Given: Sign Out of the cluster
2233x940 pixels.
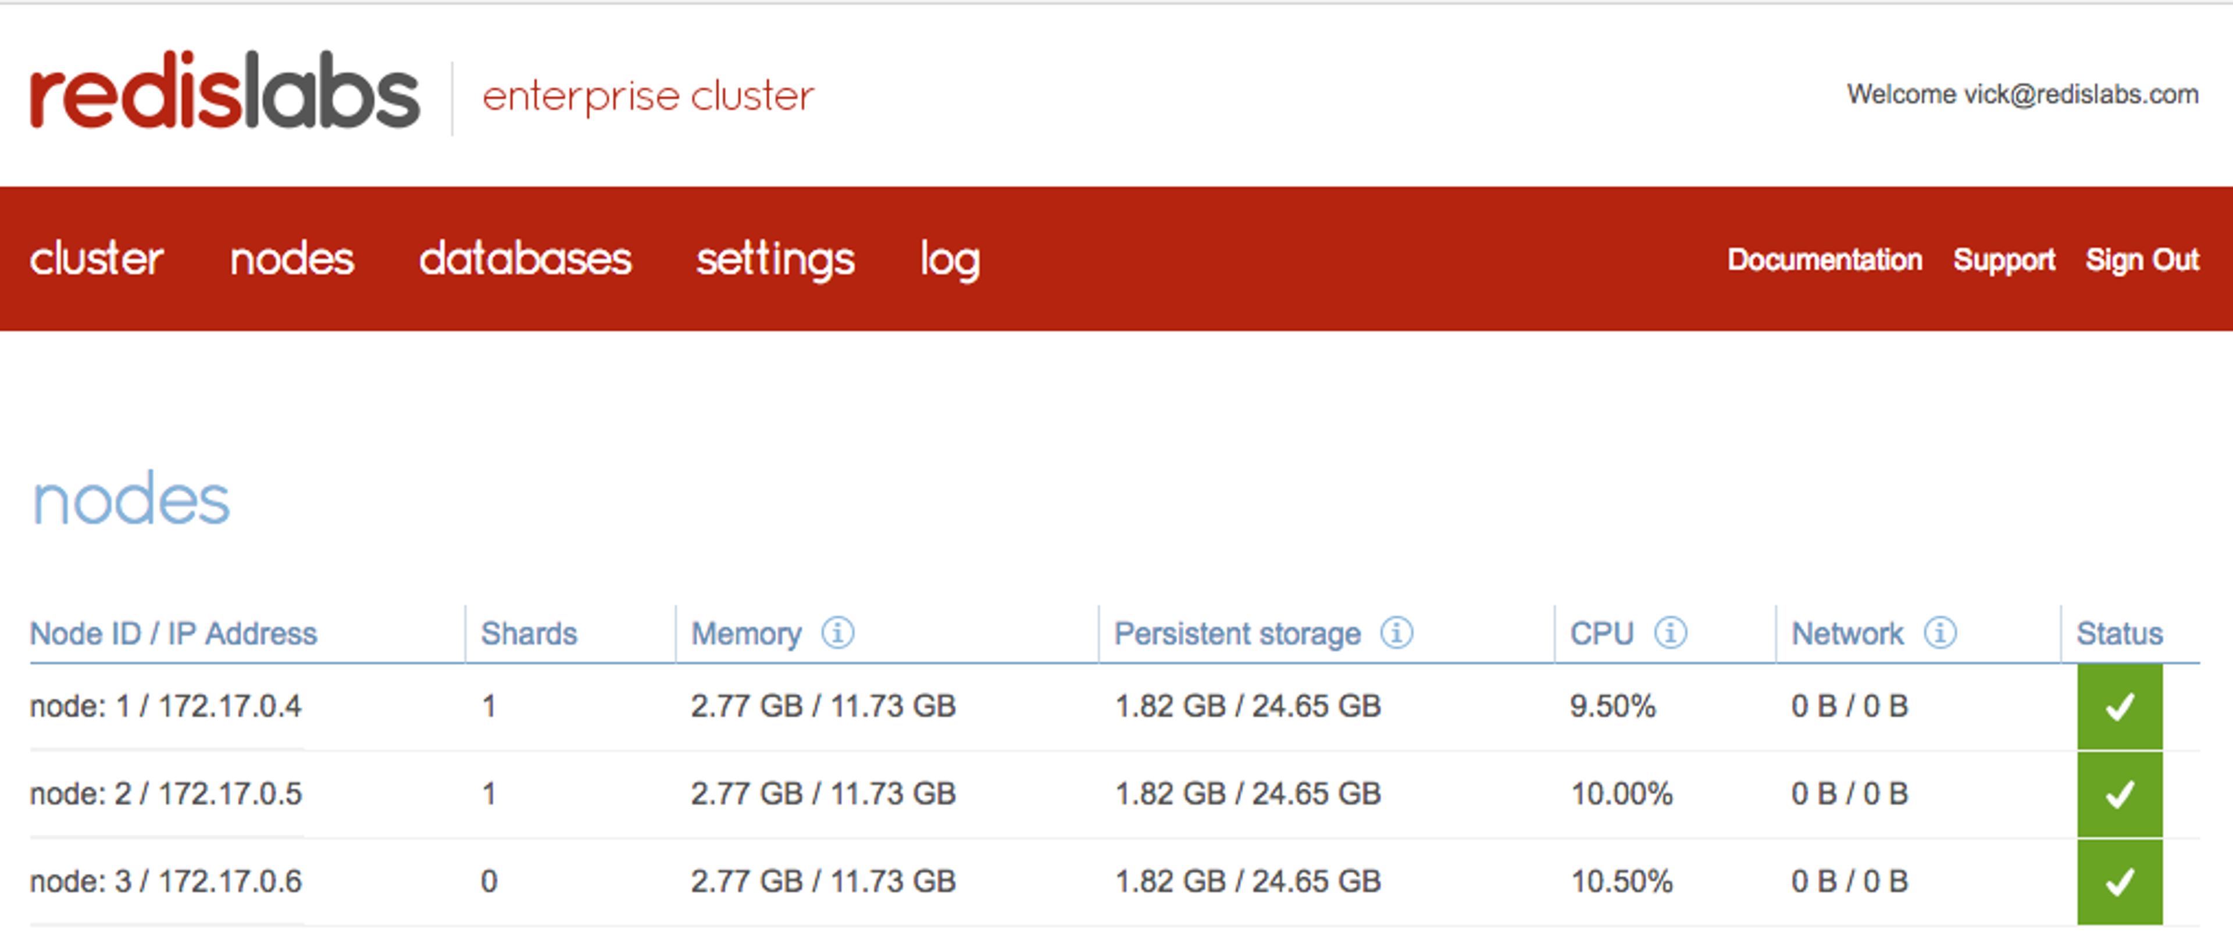Looking at the screenshot, I should click(2142, 260).
